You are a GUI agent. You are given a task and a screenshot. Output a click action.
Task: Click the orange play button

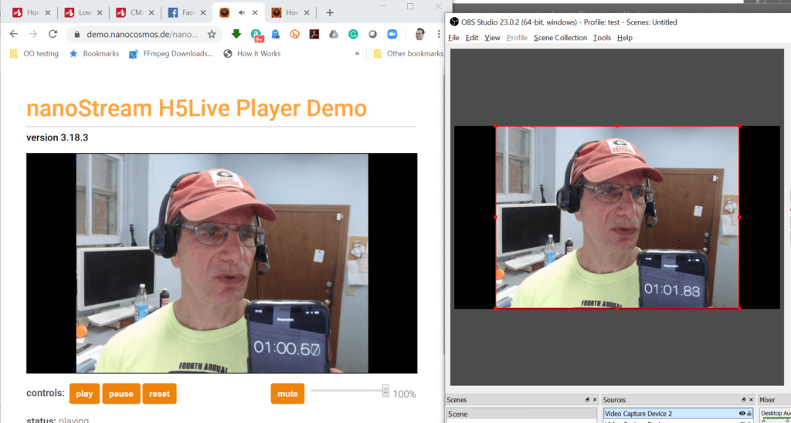click(84, 394)
